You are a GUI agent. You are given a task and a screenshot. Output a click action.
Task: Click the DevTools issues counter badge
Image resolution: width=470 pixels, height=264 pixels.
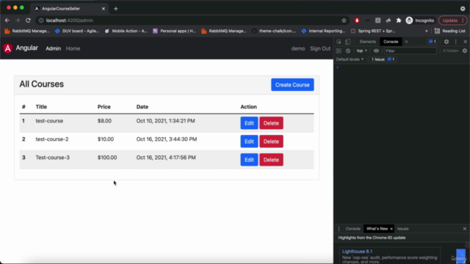coord(433,42)
